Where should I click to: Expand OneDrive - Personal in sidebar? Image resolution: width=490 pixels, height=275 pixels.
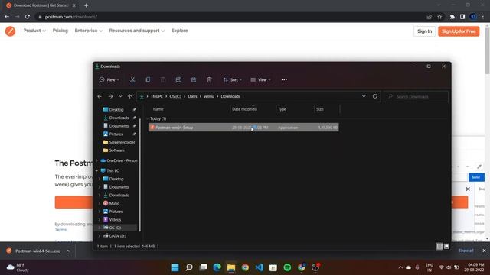(x=97, y=160)
